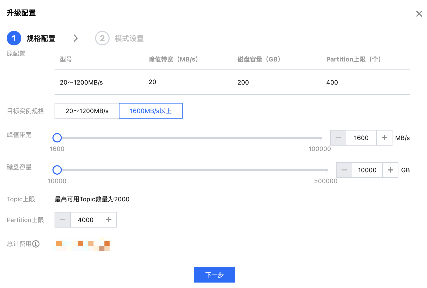Select the Partition上限 value 4000 input field
Screen dimensions: 427x288
pos(86,220)
